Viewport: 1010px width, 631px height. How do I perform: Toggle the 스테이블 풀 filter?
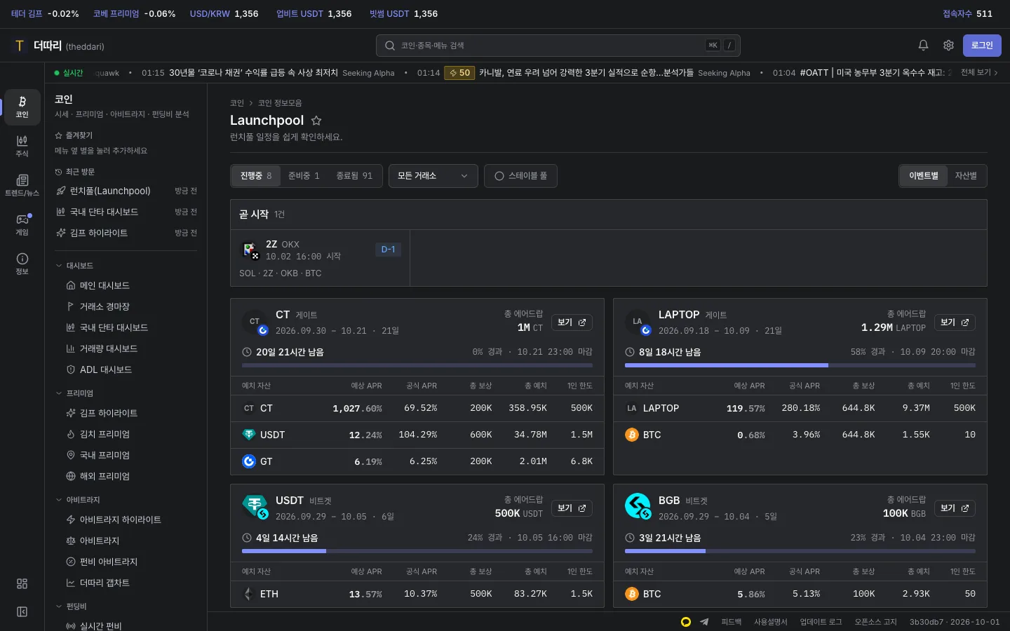point(520,176)
